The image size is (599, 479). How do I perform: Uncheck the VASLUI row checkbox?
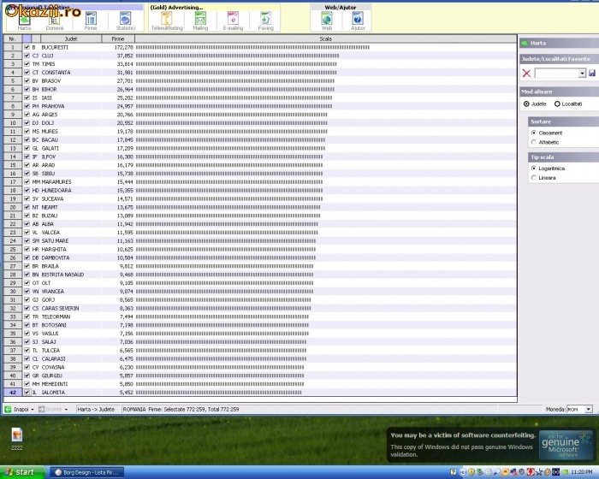coord(27,334)
